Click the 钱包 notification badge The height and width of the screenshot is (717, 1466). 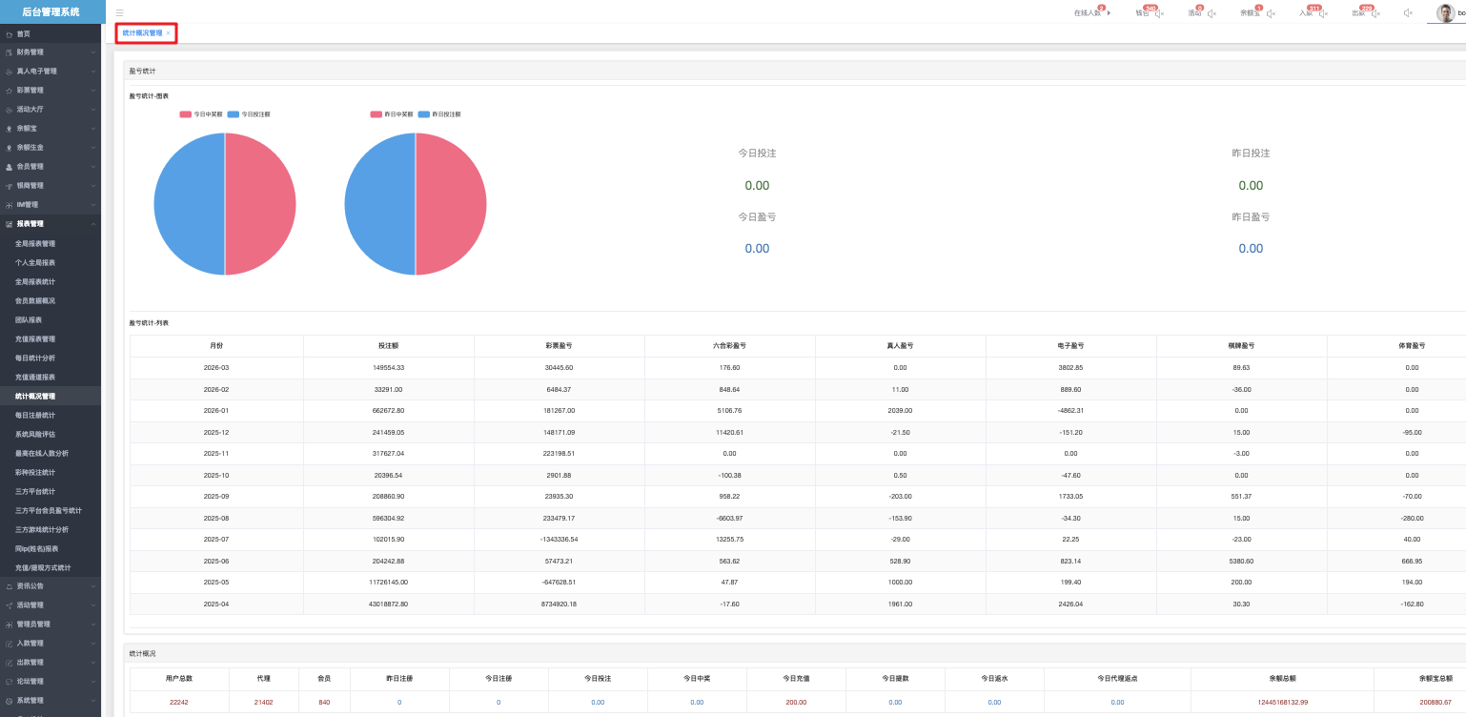pos(1150,9)
